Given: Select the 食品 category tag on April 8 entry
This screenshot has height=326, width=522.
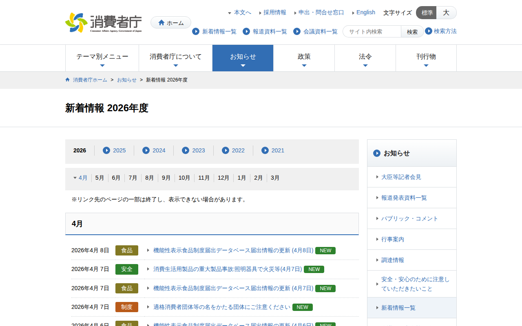Looking at the screenshot, I should [x=127, y=250].
